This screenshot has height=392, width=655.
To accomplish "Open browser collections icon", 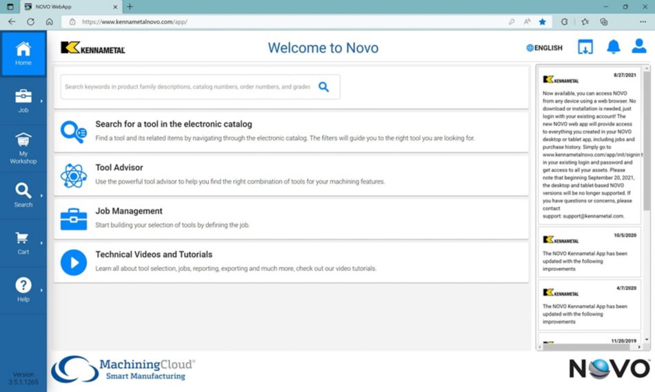I will (x=603, y=22).
